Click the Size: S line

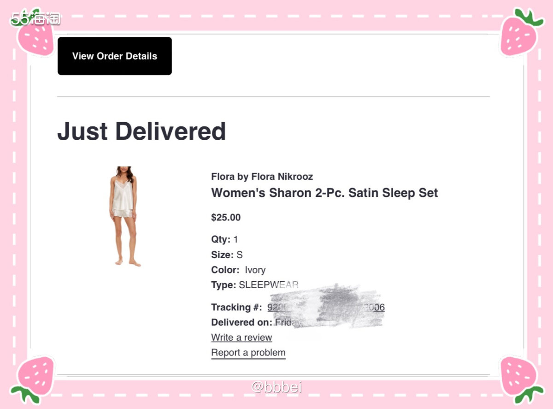click(227, 255)
